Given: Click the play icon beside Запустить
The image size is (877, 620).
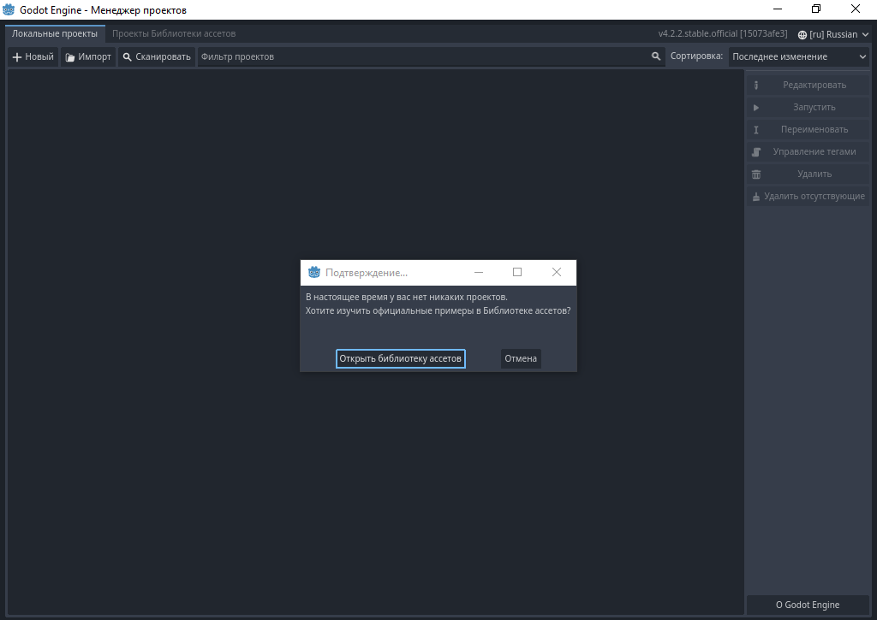Looking at the screenshot, I should pyautogui.click(x=756, y=108).
